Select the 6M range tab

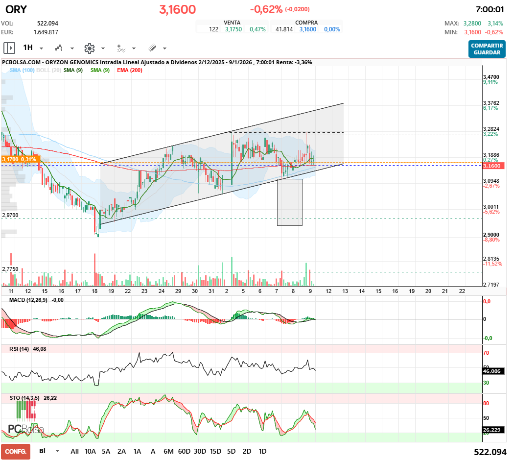pos(168,451)
